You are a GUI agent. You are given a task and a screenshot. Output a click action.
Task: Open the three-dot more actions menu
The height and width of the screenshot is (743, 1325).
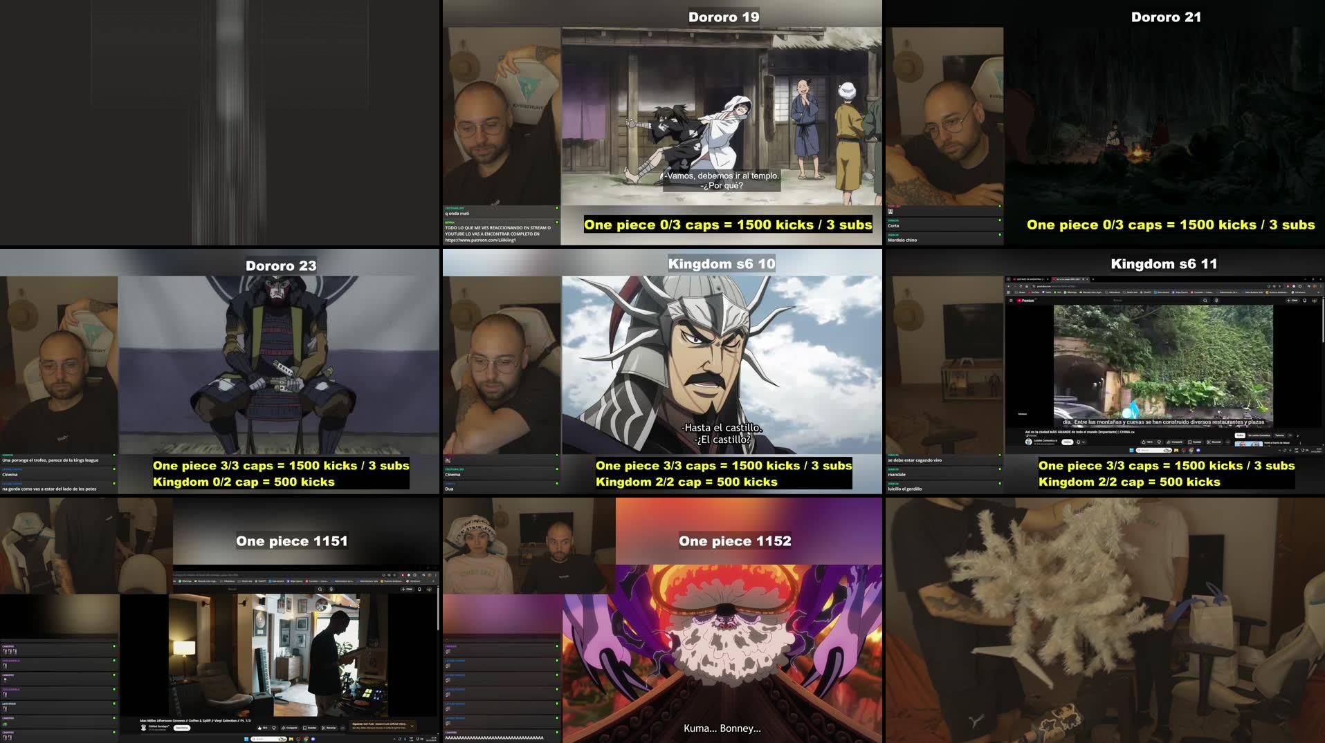[x=1226, y=442]
